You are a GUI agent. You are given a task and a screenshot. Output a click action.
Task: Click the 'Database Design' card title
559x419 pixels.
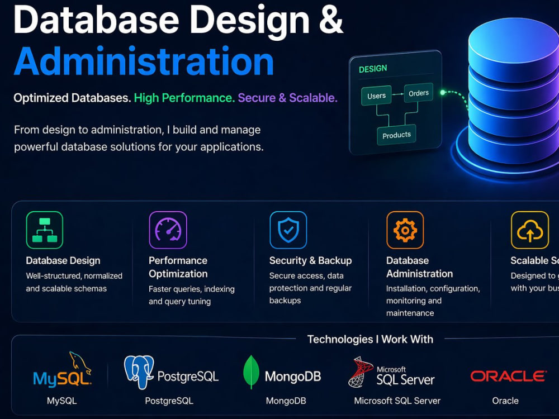[x=63, y=260]
